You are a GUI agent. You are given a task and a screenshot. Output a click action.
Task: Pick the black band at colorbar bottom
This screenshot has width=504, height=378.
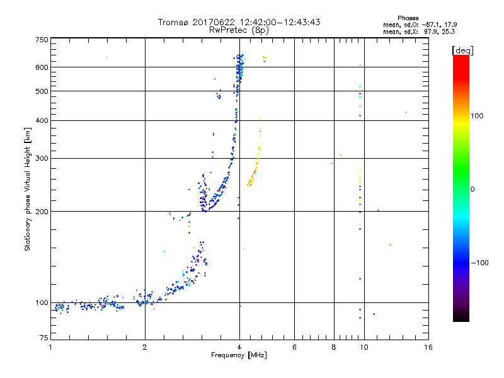click(461, 317)
